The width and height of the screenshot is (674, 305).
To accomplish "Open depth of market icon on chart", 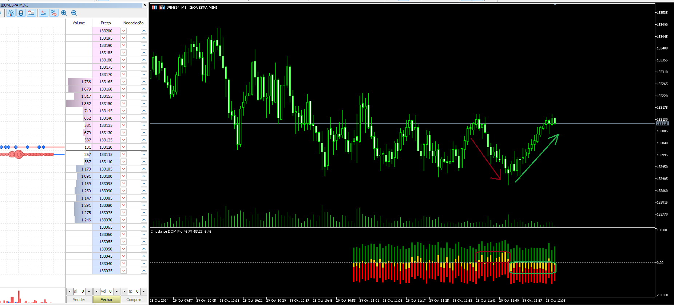I will [155, 7].
